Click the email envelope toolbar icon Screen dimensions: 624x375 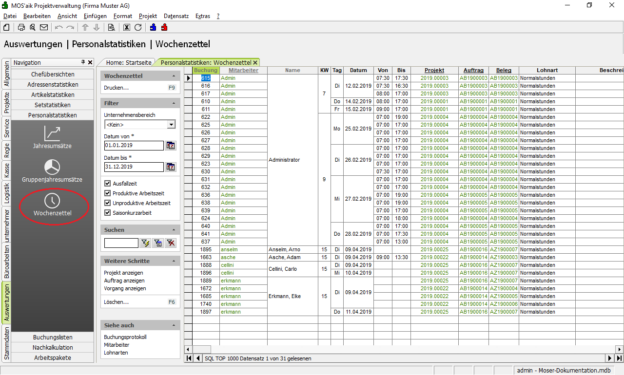coord(44,27)
